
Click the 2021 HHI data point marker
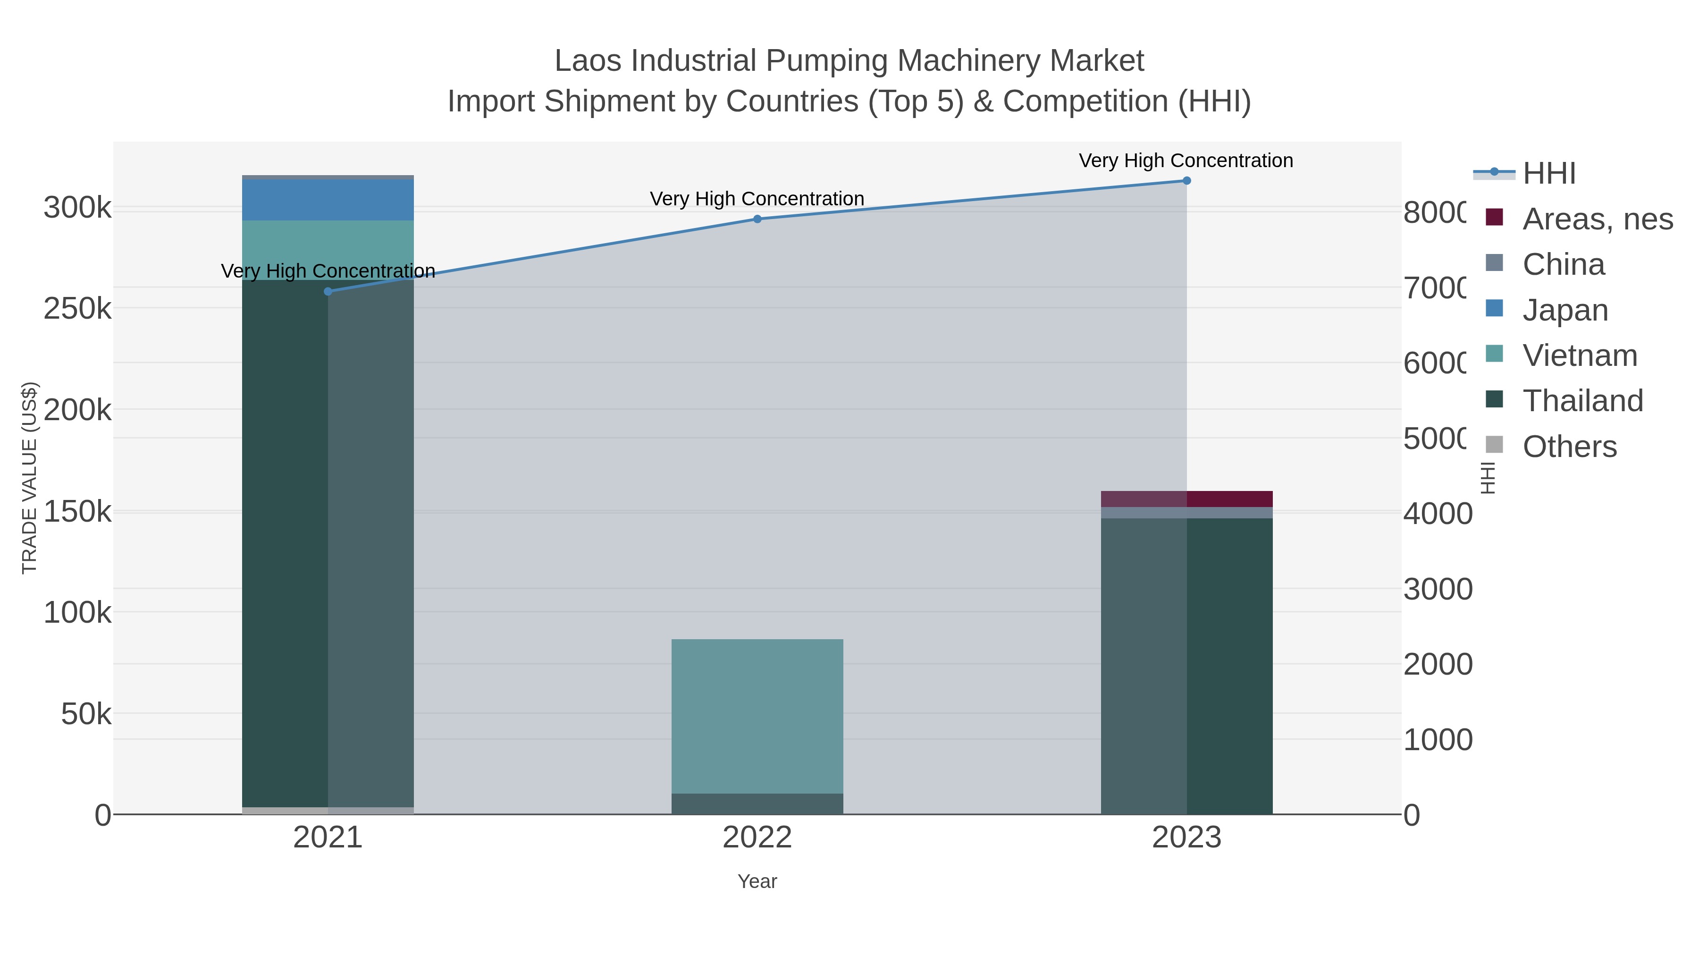click(x=328, y=291)
